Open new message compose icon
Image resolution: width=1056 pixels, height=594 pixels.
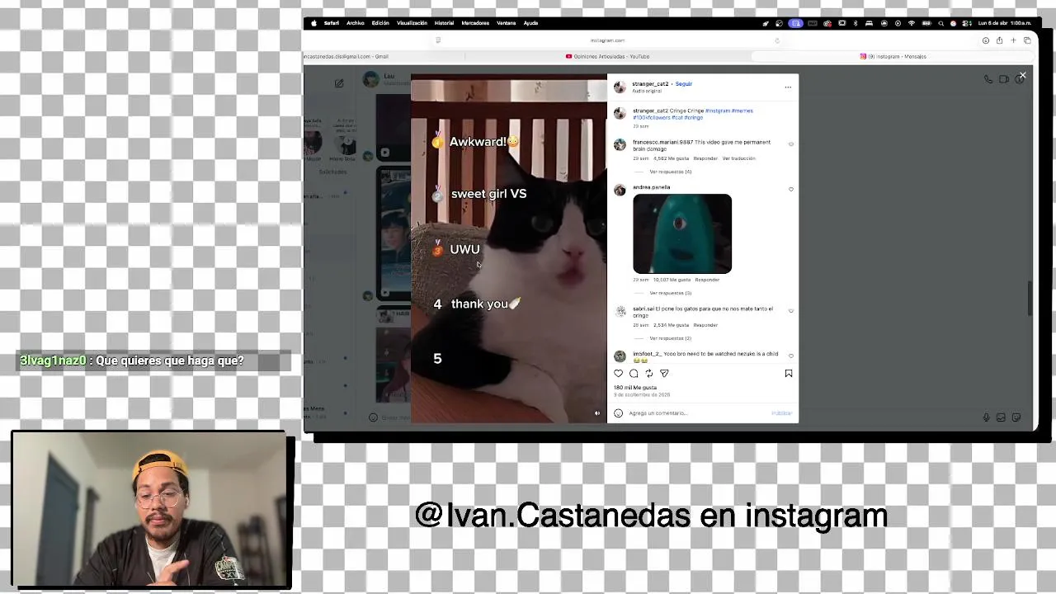[339, 83]
